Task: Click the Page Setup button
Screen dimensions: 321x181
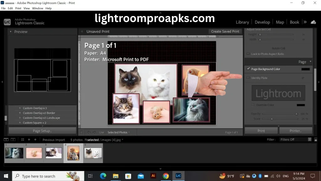Action: pyautogui.click(x=42, y=130)
